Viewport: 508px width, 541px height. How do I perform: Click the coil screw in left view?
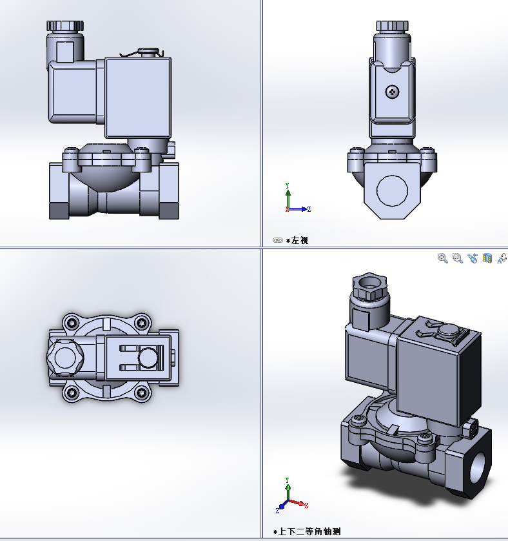click(392, 92)
